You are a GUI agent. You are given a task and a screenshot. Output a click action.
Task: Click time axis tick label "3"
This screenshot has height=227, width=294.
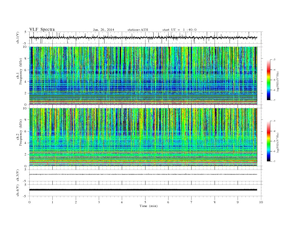(x=99, y=202)
